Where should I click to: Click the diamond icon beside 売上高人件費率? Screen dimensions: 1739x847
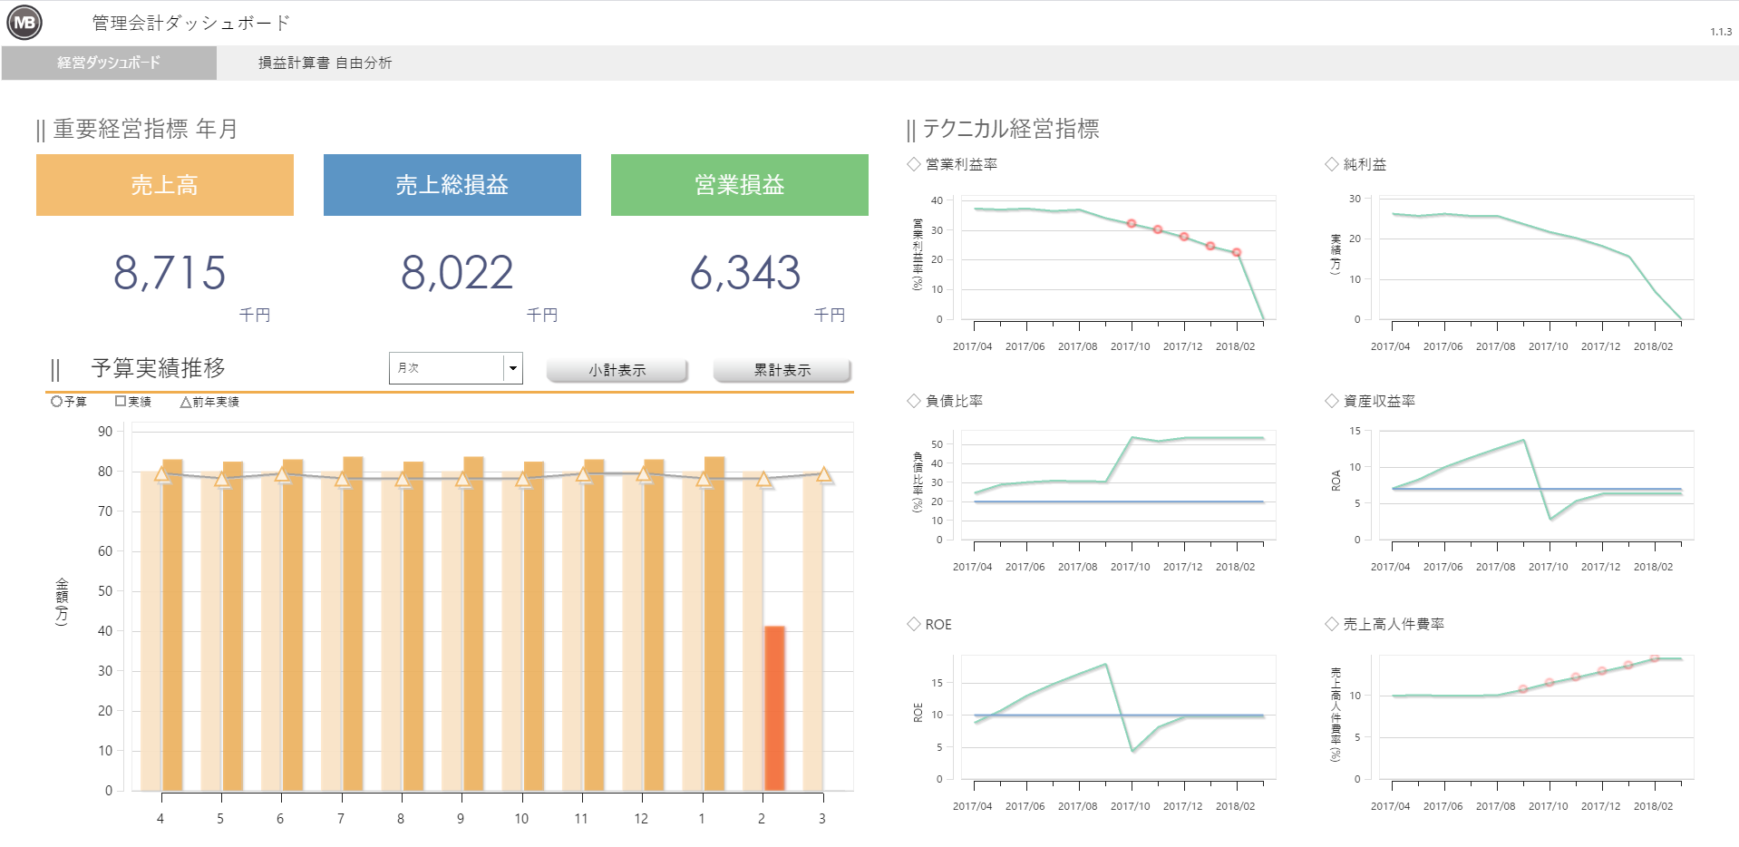pos(1332,624)
